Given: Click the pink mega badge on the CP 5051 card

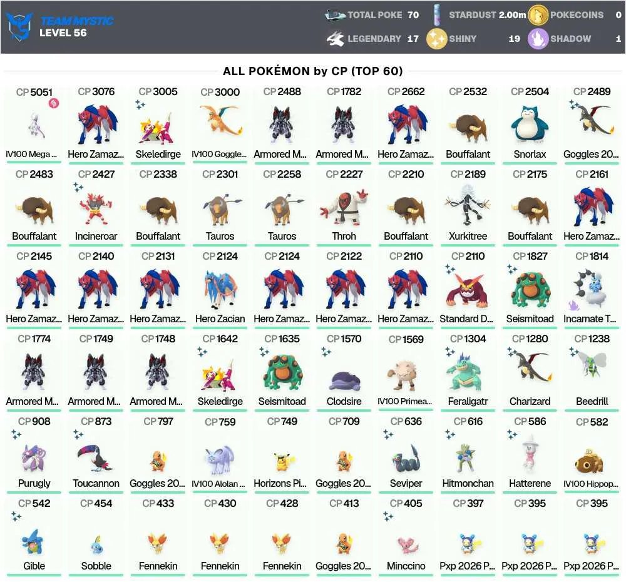Looking at the screenshot, I should [x=53, y=103].
